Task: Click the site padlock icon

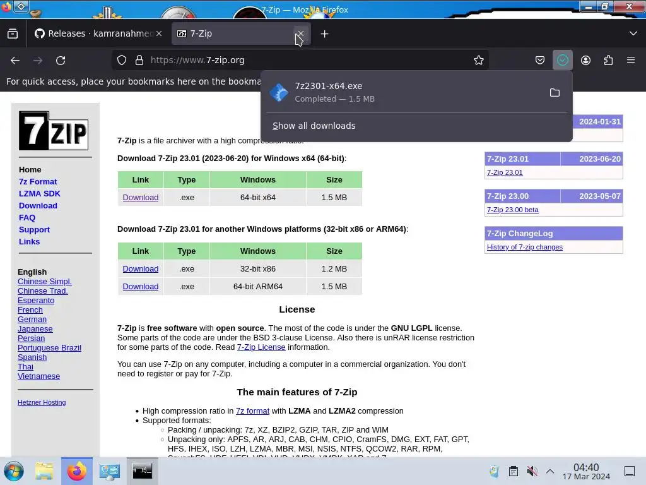Action: pyautogui.click(x=139, y=60)
